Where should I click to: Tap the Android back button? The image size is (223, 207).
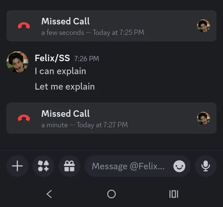pos(49,194)
